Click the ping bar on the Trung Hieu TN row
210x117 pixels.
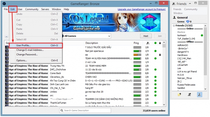(x=137, y=66)
